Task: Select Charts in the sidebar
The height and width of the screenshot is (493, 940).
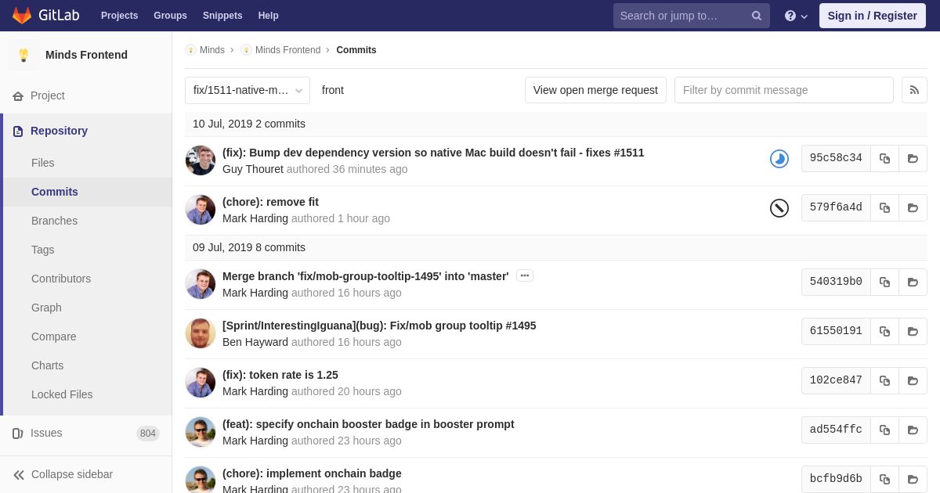Action: 48,365
